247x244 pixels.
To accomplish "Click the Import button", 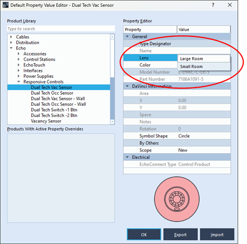I will (x=217, y=234).
